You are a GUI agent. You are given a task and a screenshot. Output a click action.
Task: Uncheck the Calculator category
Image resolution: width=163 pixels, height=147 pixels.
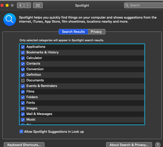coord(23,58)
